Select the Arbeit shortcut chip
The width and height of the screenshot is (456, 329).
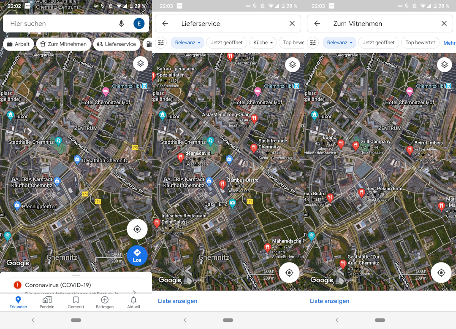[x=18, y=44]
